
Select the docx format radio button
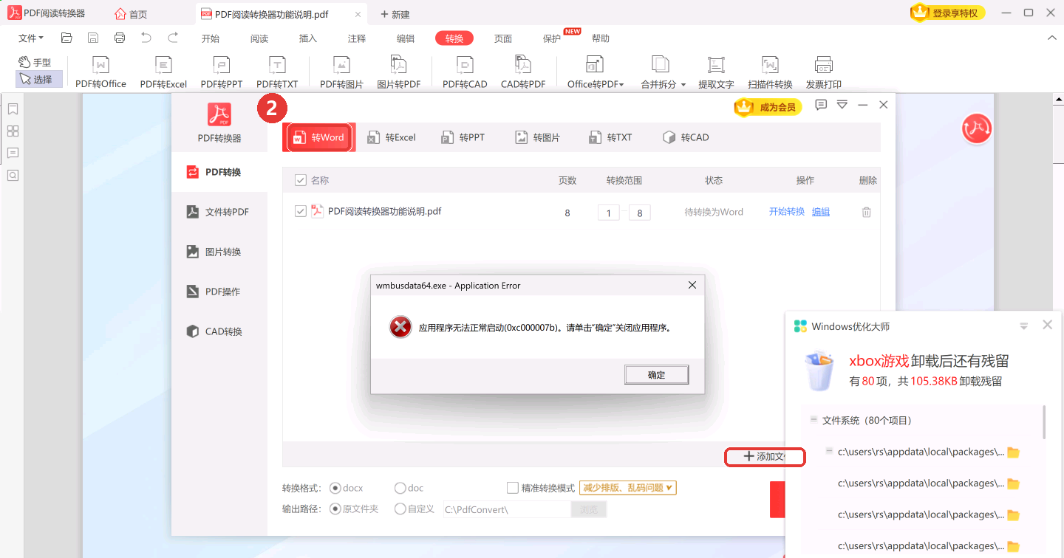[335, 488]
